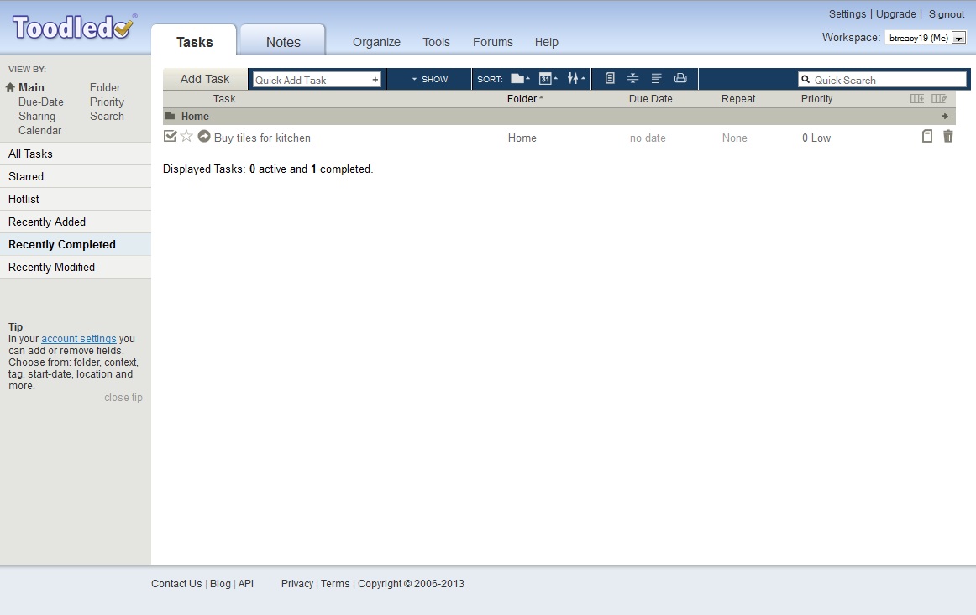Set due date on no date cell
The width and height of the screenshot is (976, 615).
[648, 138]
